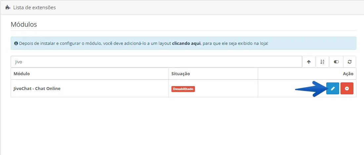
Task: Click the 'Desabilitado' status badge
Action: tap(183, 89)
